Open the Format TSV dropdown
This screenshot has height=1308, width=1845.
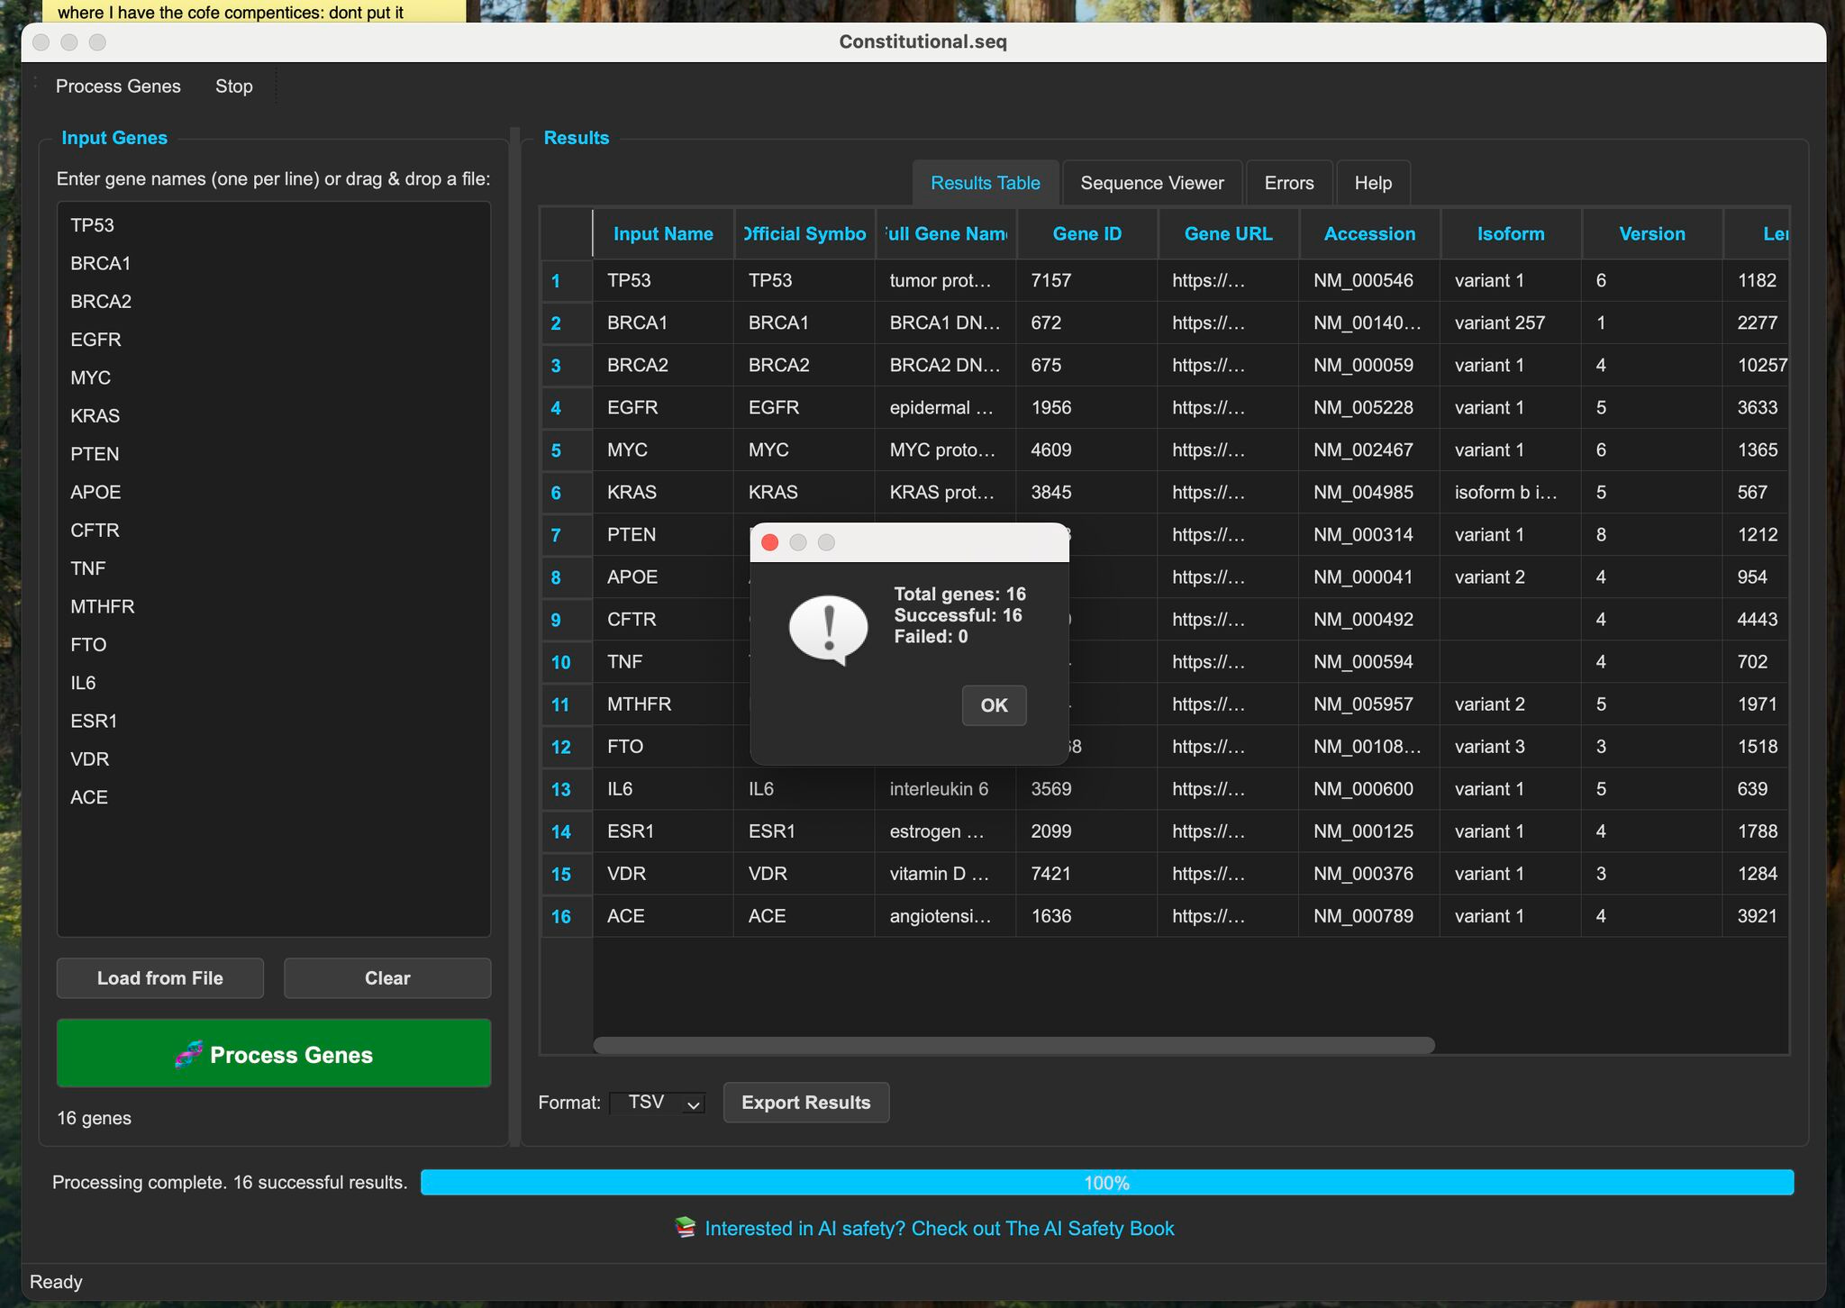[658, 1103]
